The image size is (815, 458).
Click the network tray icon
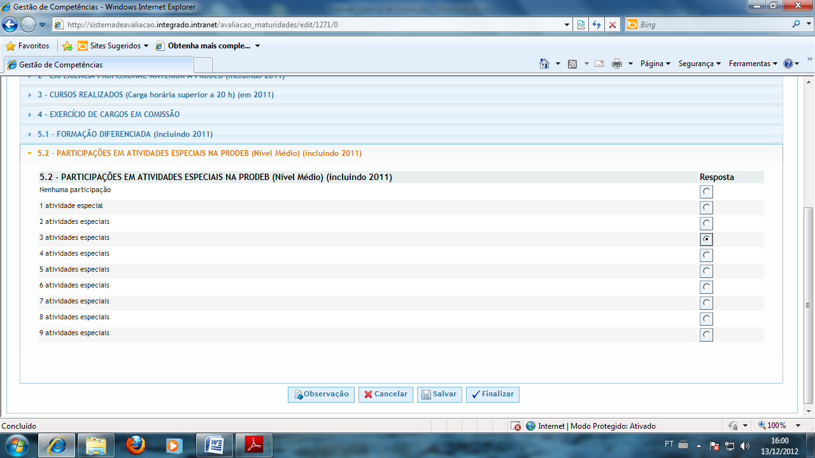[730, 445]
